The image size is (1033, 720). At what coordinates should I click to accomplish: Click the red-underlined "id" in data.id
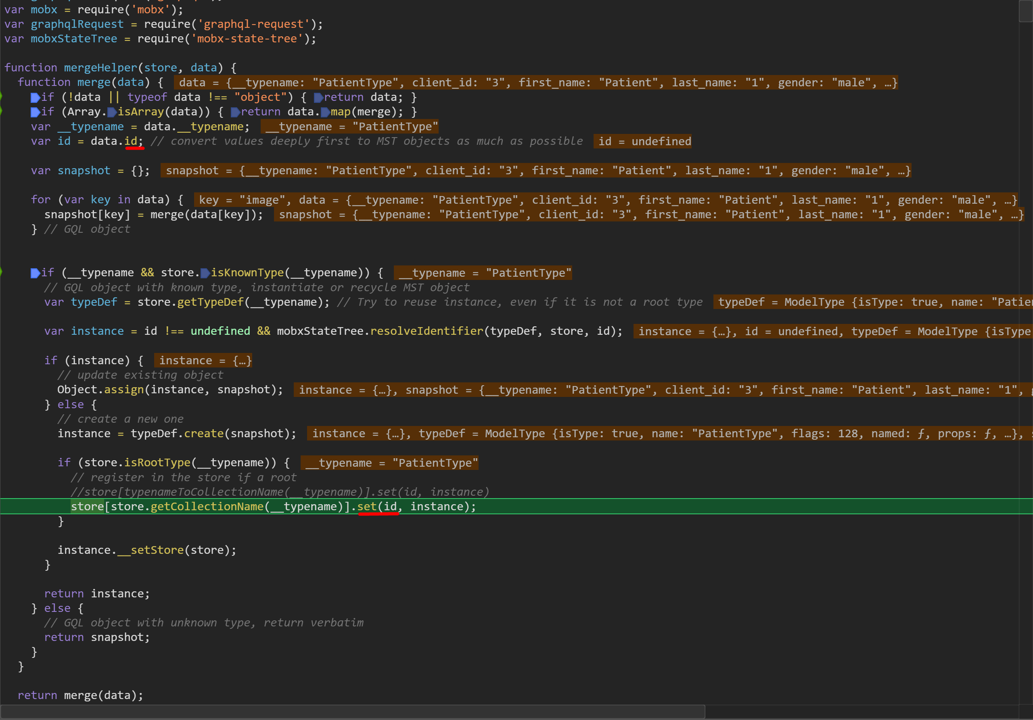[x=131, y=141]
